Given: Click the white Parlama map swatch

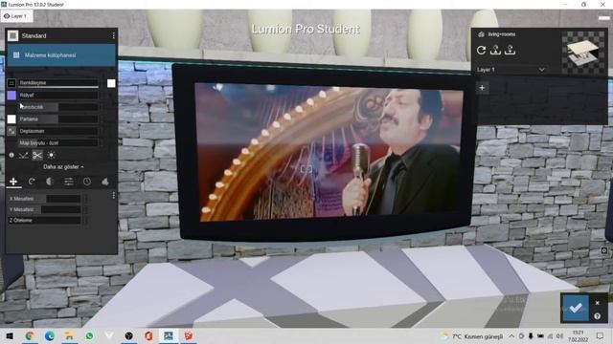Looking at the screenshot, I should (11, 118).
